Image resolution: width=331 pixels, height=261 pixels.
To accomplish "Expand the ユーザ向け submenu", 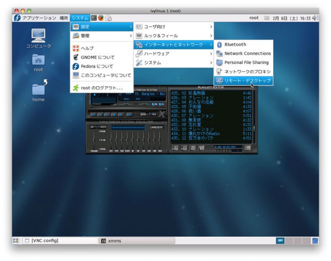I will tap(174, 27).
